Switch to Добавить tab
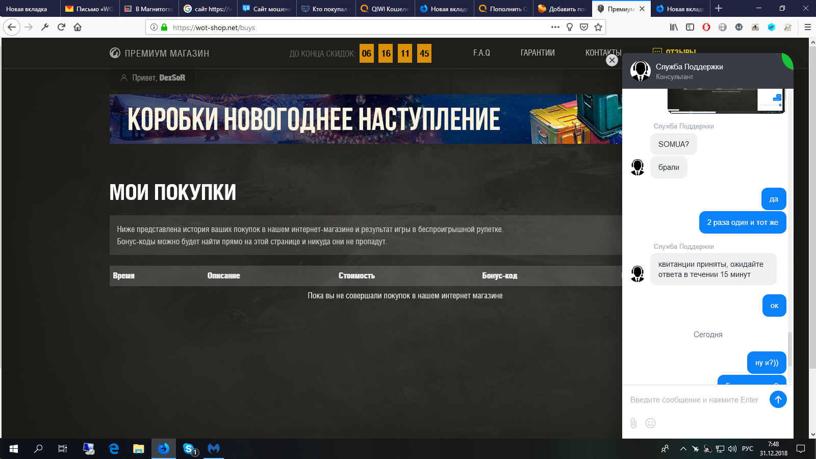 [562, 9]
